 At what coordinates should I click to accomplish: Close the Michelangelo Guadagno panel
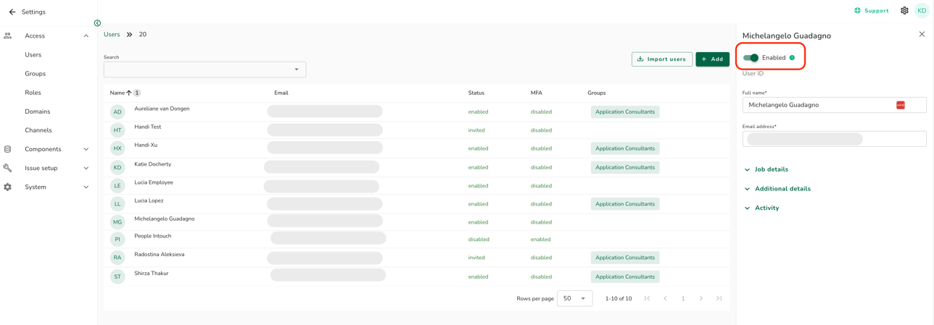click(922, 34)
